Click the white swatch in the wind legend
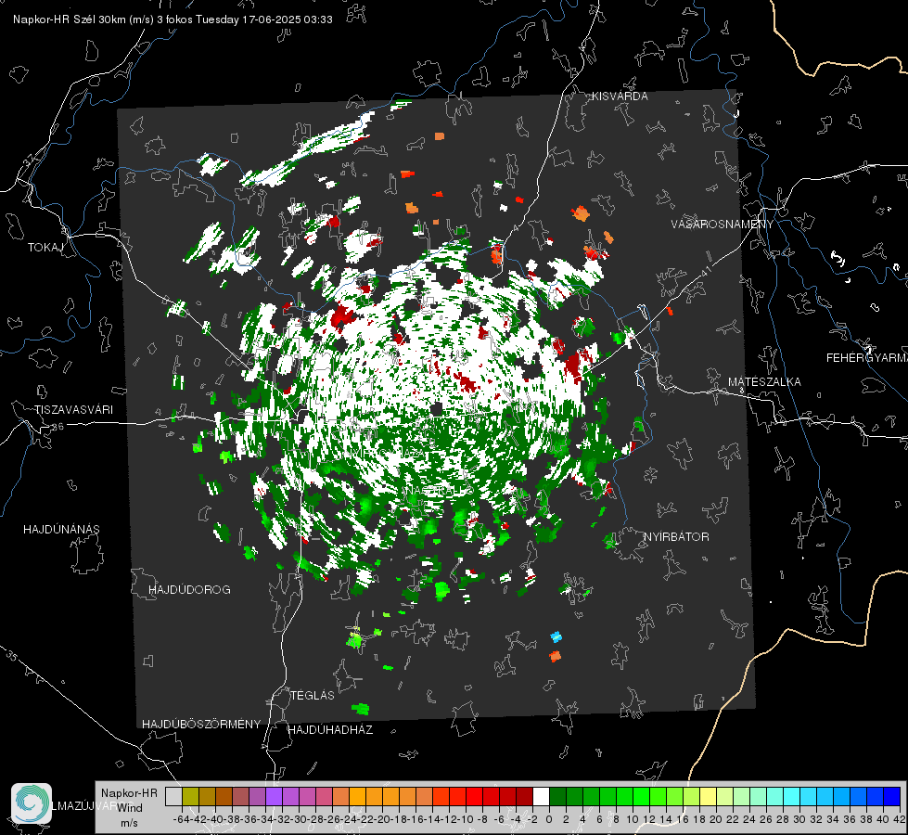This screenshot has width=908, height=835. [541, 796]
